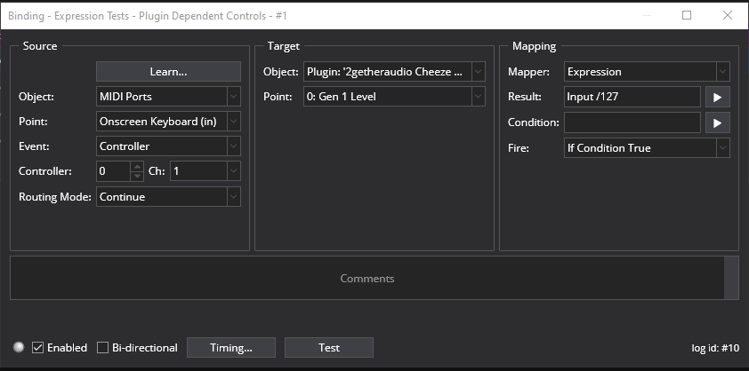Image resolution: width=749 pixels, height=371 pixels.
Task: Open the Source Object MIDI Ports dropdown
Action: tap(168, 97)
